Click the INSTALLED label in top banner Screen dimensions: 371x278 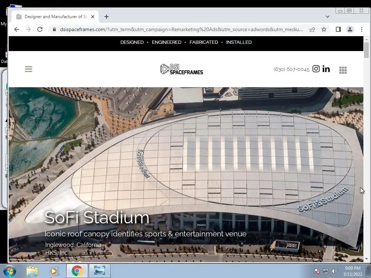239,42
